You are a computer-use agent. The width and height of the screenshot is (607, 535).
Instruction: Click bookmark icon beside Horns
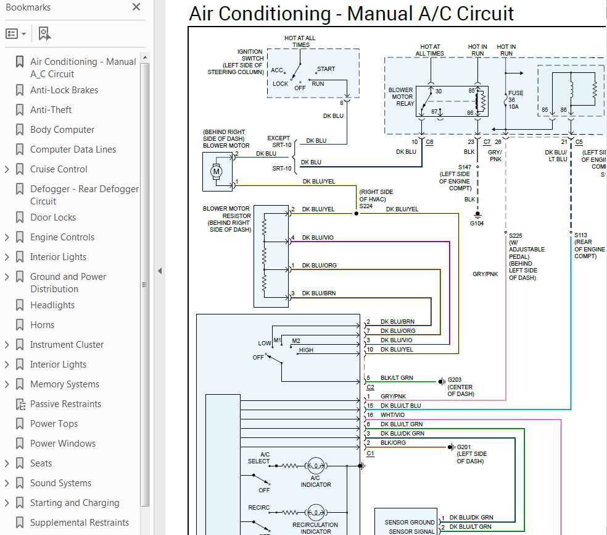(x=19, y=324)
